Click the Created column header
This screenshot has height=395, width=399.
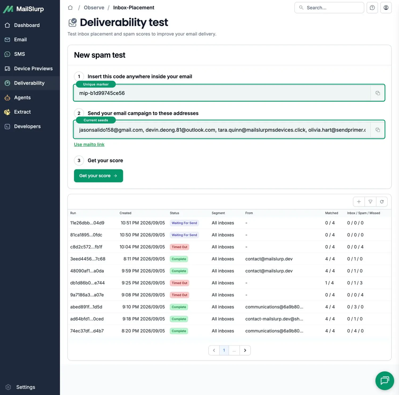point(125,213)
